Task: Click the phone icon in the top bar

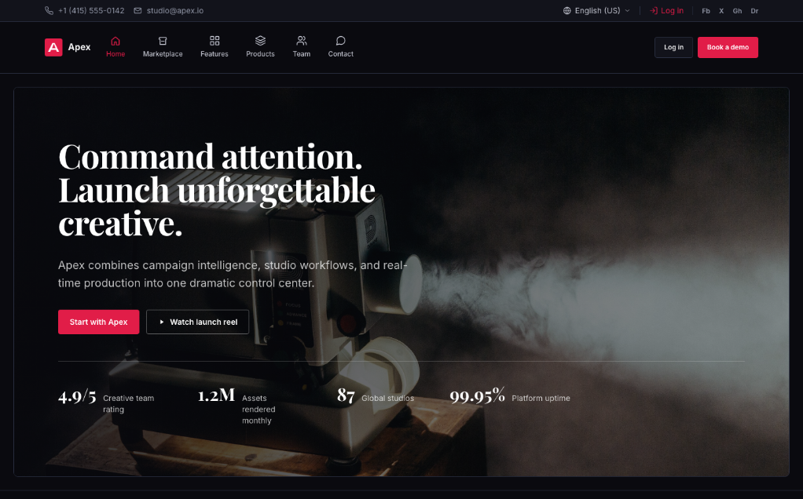Action: click(49, 11)
